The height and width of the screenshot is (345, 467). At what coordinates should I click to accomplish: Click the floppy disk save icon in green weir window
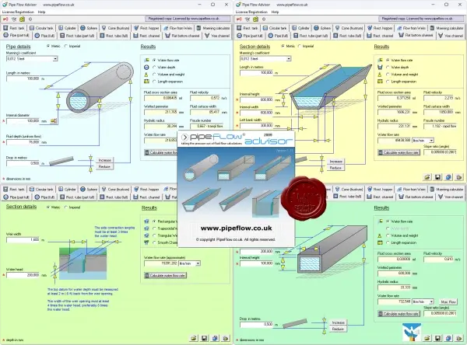204,338
